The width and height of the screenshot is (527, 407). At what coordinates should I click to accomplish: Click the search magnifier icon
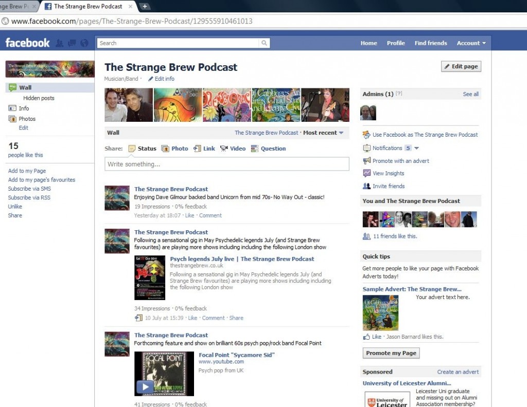(264, 43)
